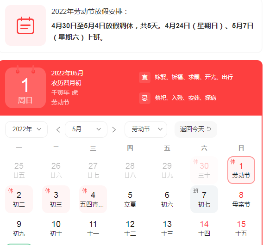Expand the 劳动节 holiday dropdown

(x=146, y=129)
